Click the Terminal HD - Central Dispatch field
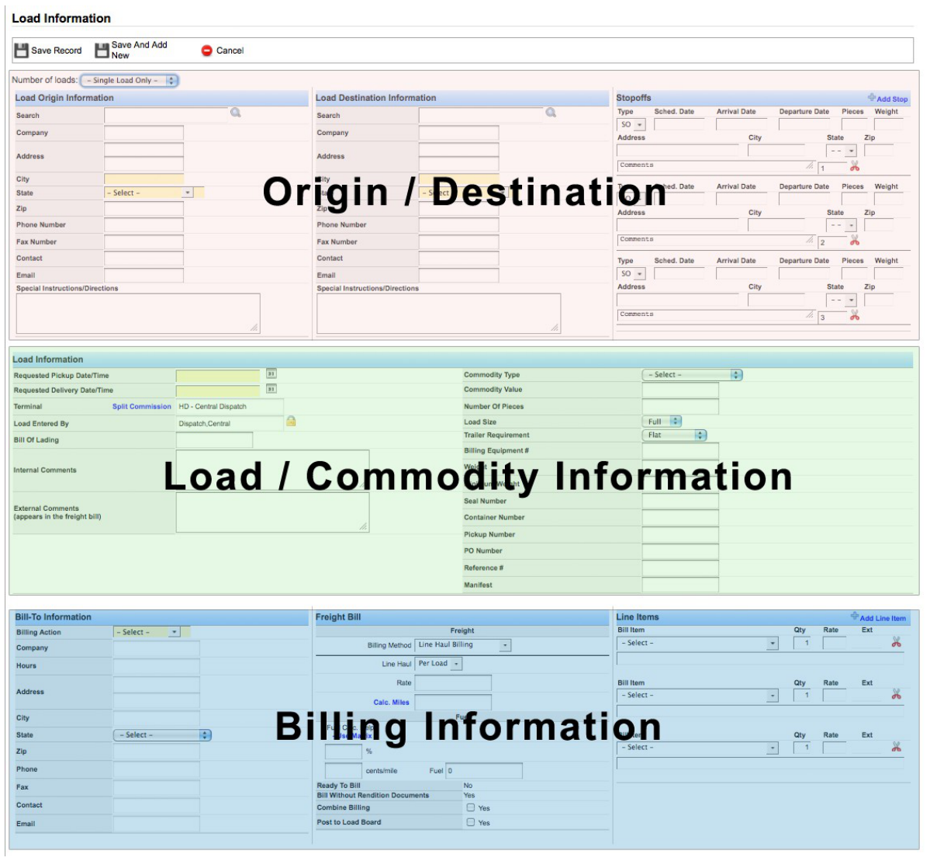930x861 pixels. (230, 407)
